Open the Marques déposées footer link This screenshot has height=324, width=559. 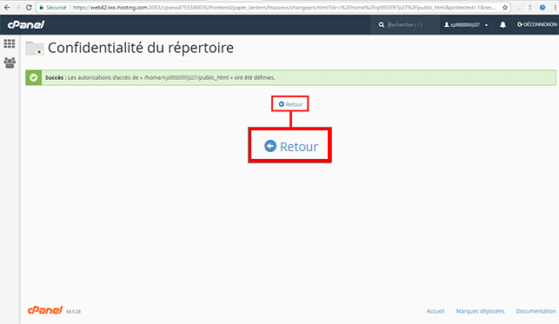[x=480, y=311]
